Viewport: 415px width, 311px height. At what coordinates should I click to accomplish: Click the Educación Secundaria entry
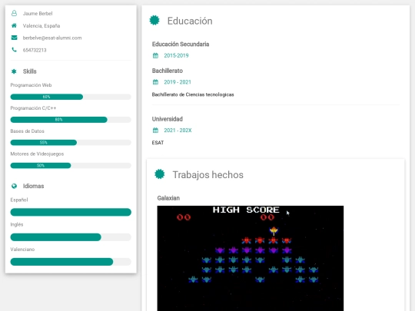pos(181,45)
